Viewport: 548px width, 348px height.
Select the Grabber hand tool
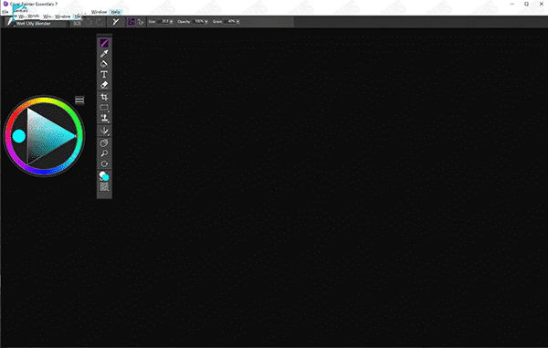coord(104,142)
